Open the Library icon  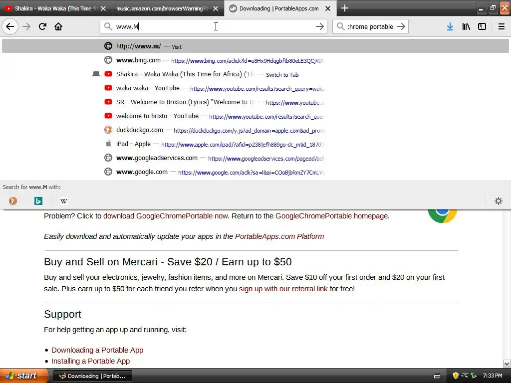click(x=466, y=26)
